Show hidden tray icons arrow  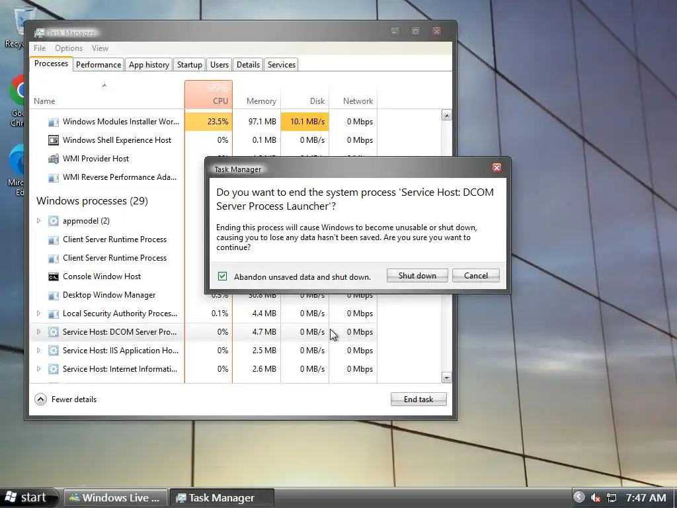579,497
